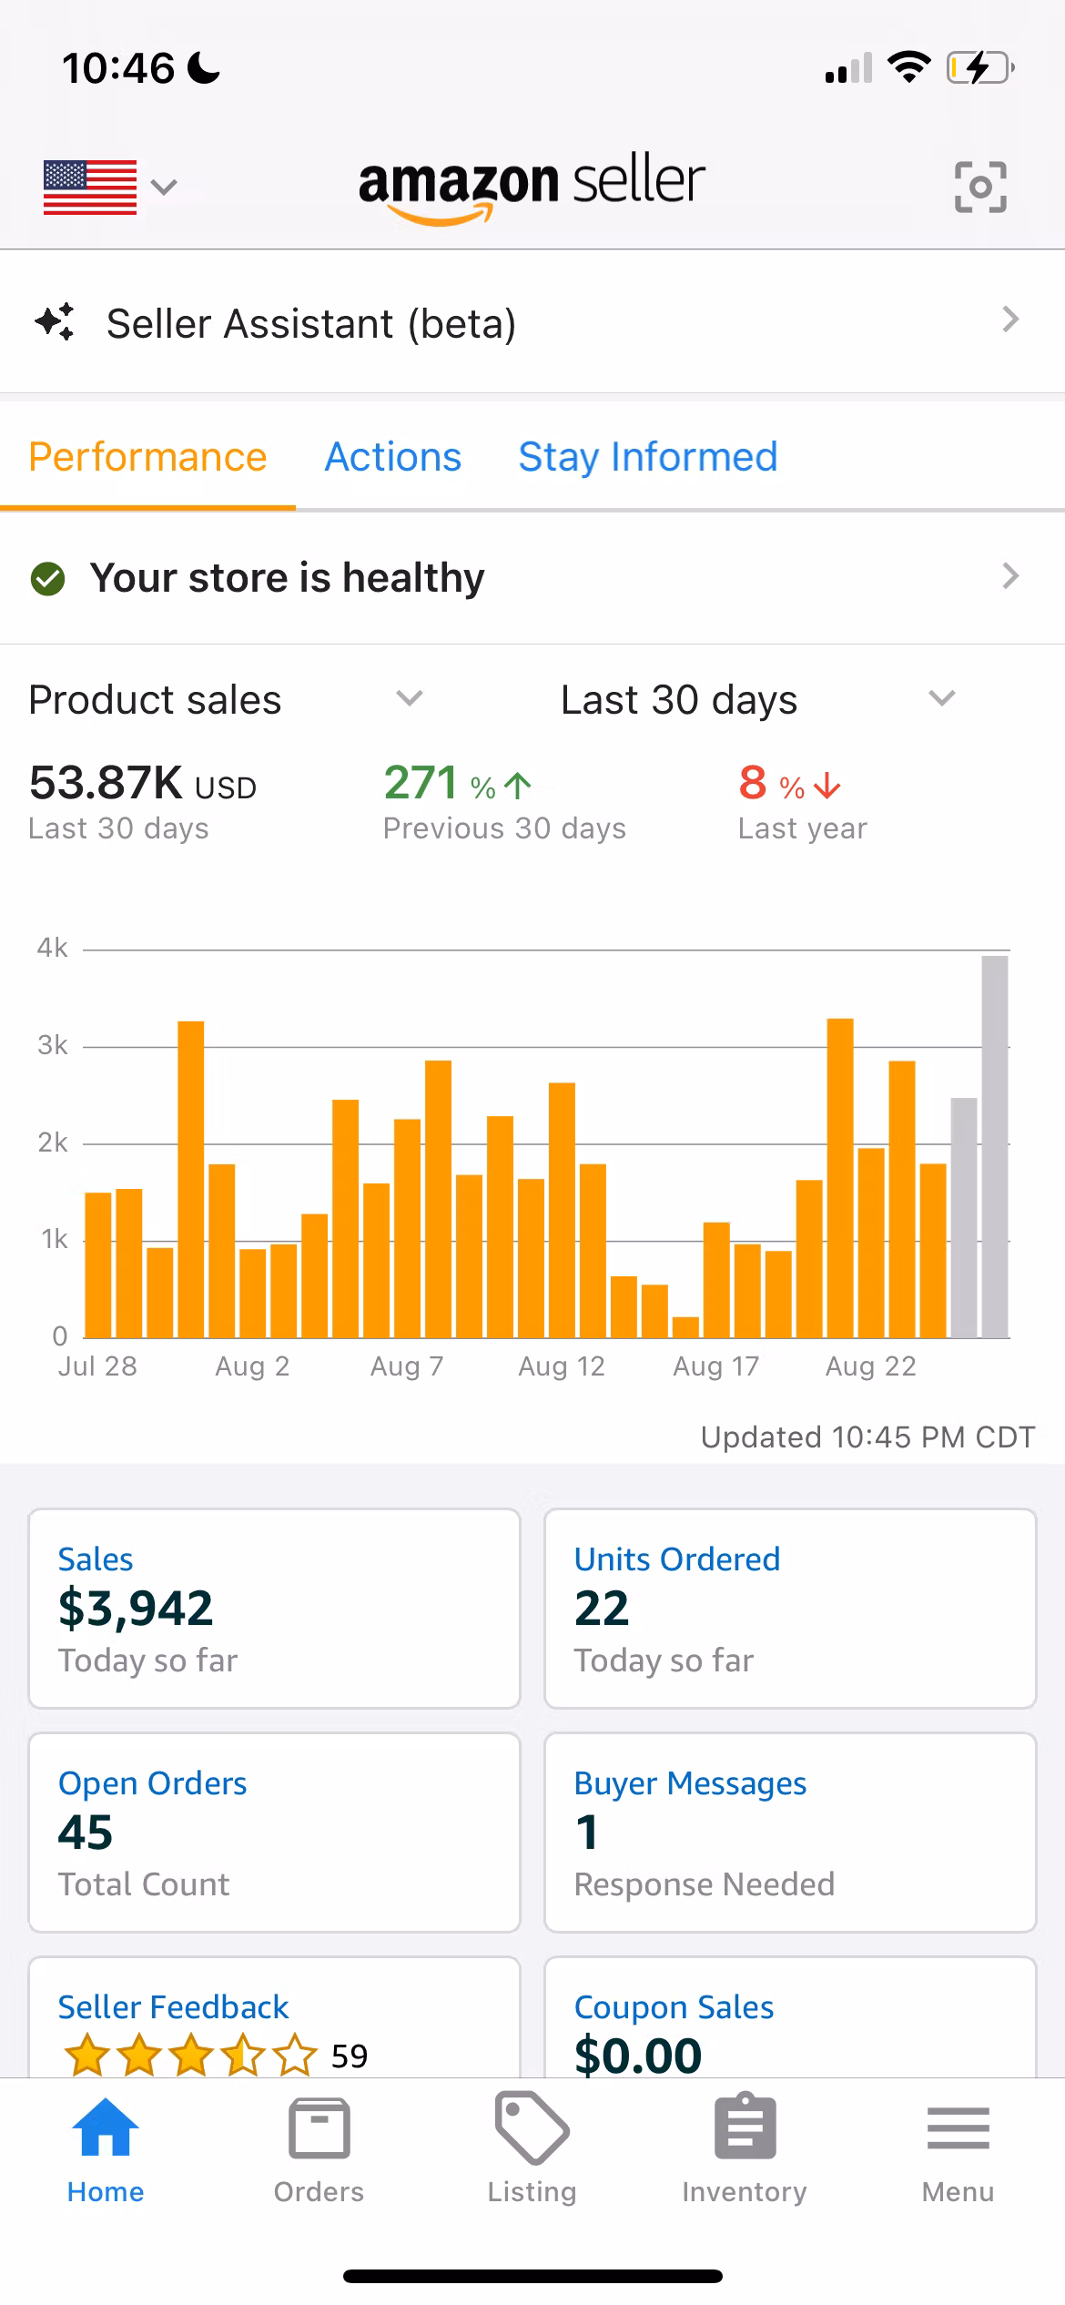Open the Units Ordered card
This screenshot has width=1065, height=2305.
pos(790,1609)
